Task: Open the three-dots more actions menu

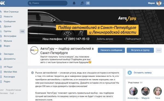Action: pos(159,50)
